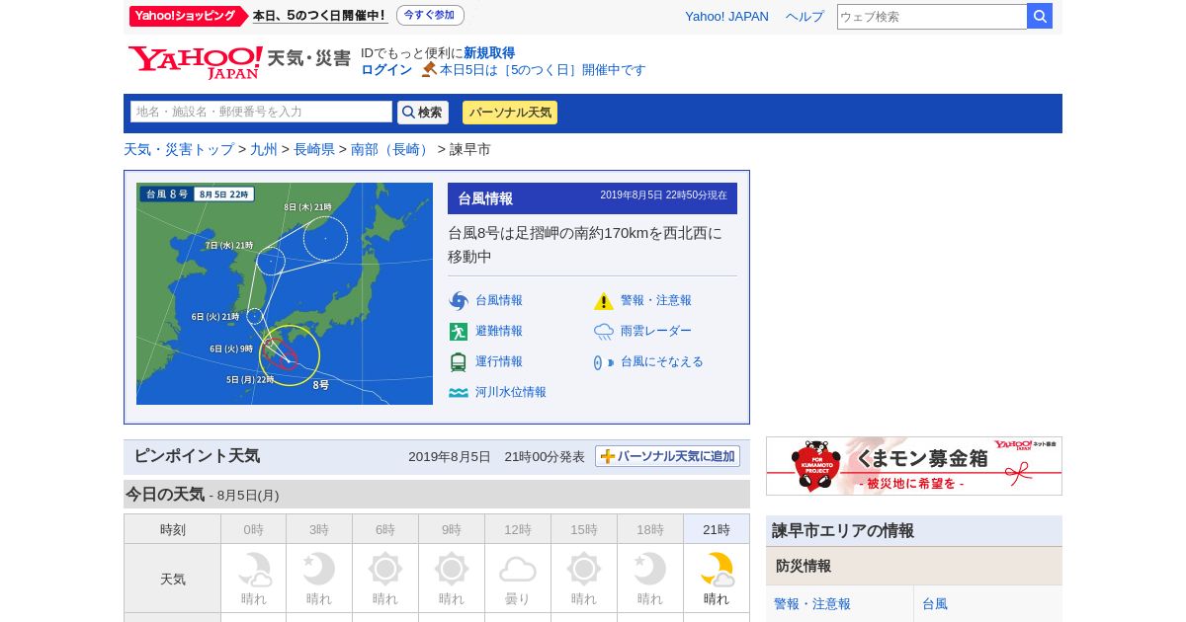Image resolution: width=1186 pixels, height=622 pixels.
Task: Click the typhoon preparation icon
Action: [x=604, y=362]
